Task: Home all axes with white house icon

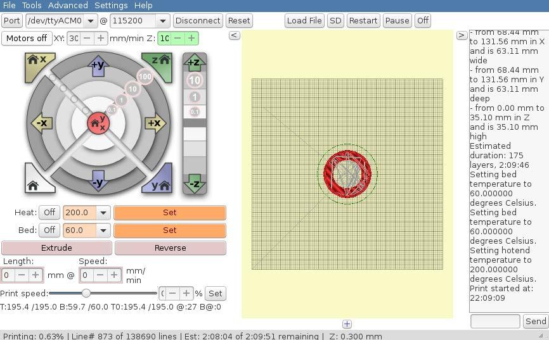Action: click(38, 180)
